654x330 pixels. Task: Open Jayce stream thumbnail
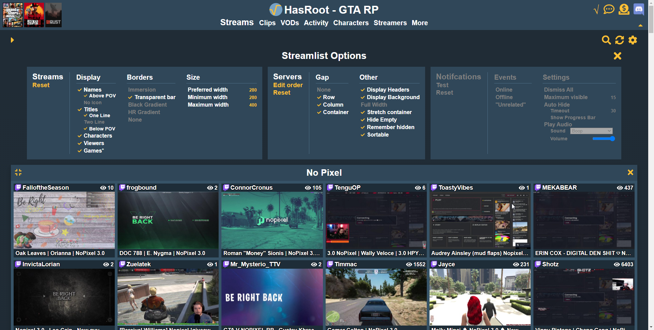point(480,297)
